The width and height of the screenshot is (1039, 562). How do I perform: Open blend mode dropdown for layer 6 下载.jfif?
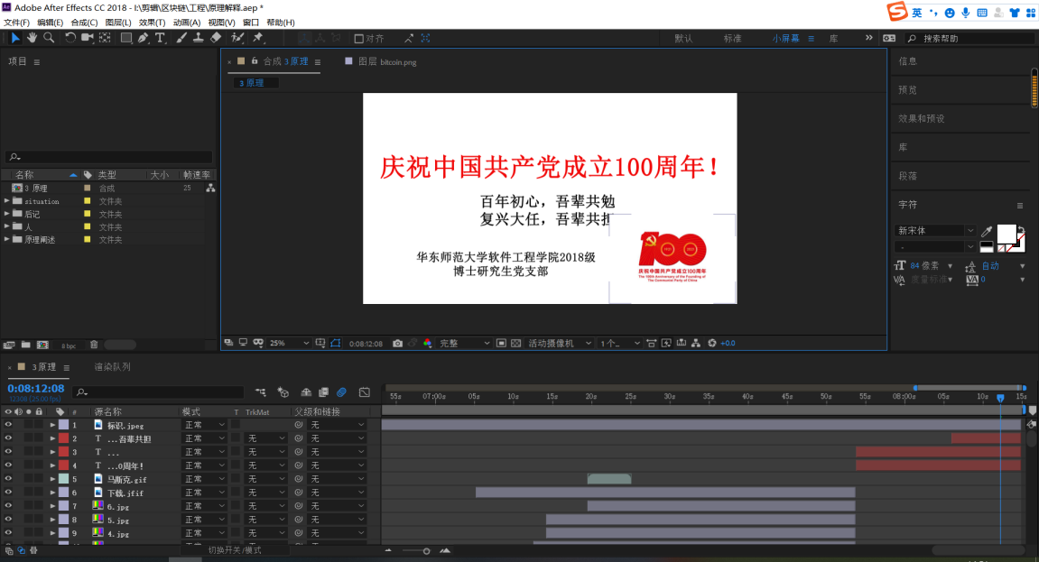point(205,493)
